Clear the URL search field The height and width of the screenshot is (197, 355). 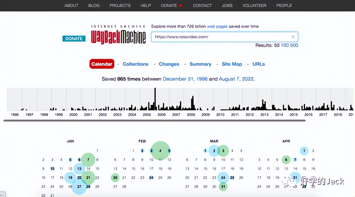[293, 37]
